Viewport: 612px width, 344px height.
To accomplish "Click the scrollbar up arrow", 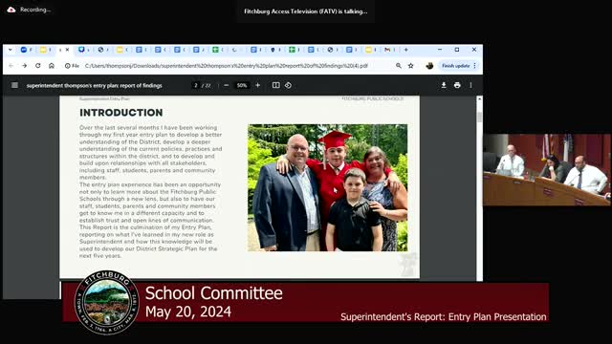I will pyautogui.click(x=479, y=99).
